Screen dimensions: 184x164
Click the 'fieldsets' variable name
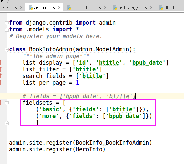point(37,103)
